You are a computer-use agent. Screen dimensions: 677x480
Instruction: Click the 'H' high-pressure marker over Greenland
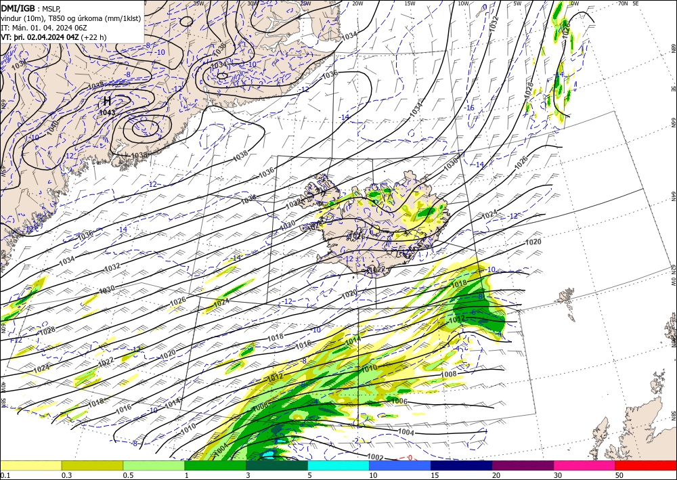coord(107,102)
